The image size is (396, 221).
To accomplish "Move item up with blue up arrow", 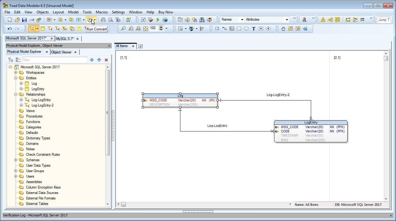I will click(99, 60).
